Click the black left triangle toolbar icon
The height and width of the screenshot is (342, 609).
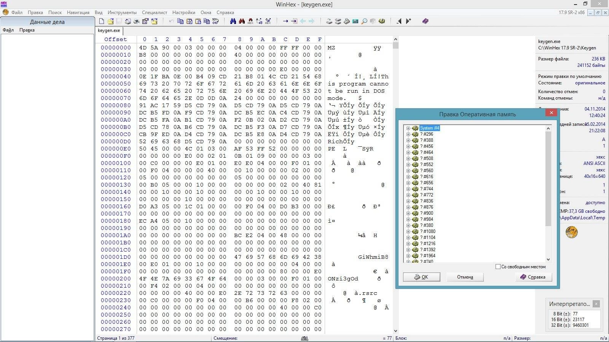399,21
